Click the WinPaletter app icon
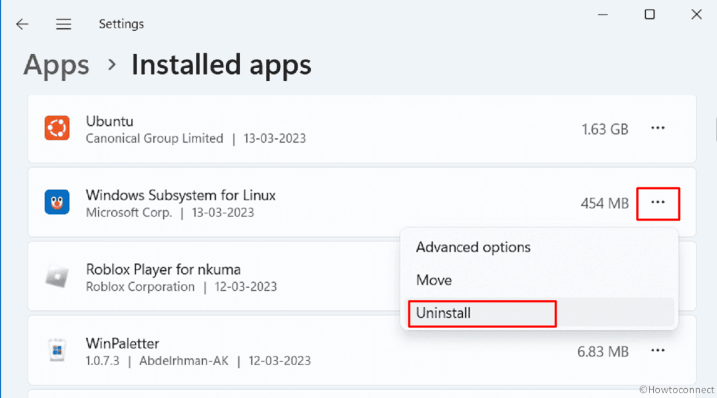This screenshot has width=717, height=398. (57, 351)
